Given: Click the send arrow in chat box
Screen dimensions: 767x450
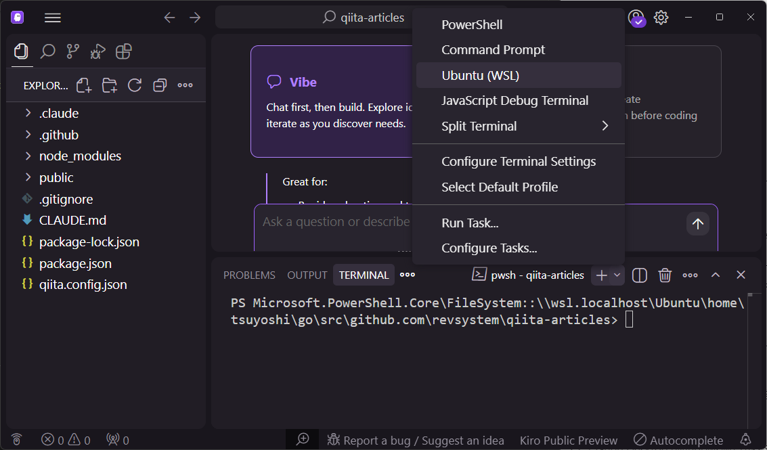Looking at the screenshot, I should pos(697,223).
